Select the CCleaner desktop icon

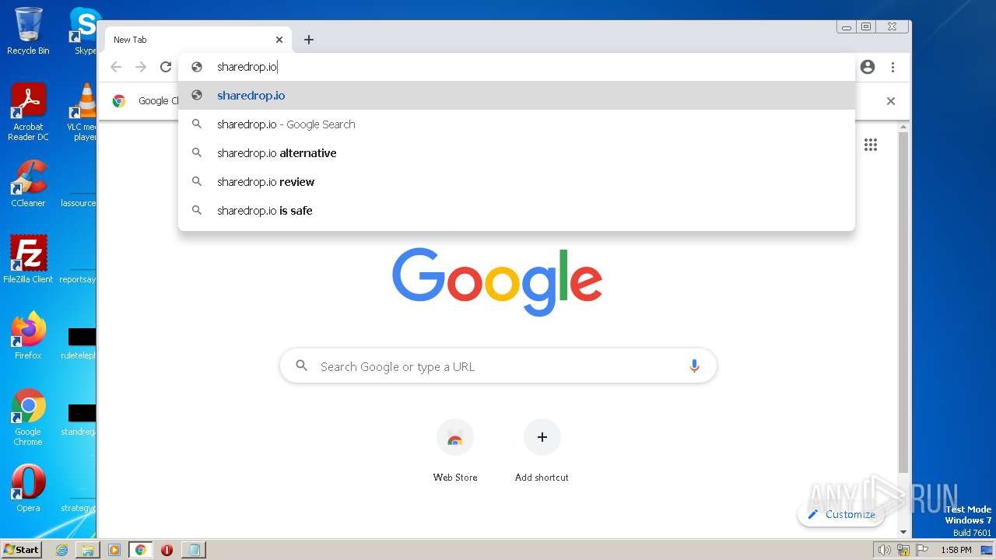pos(28,184)
